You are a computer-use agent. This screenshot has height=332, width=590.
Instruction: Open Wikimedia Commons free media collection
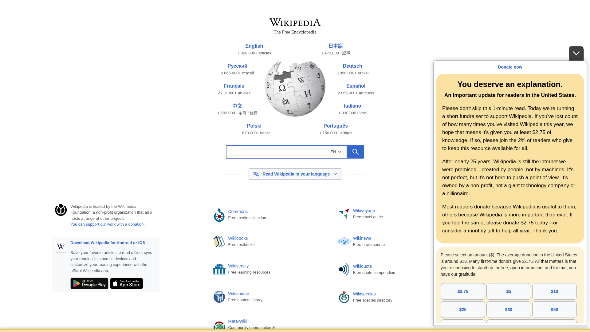point(238,211)
